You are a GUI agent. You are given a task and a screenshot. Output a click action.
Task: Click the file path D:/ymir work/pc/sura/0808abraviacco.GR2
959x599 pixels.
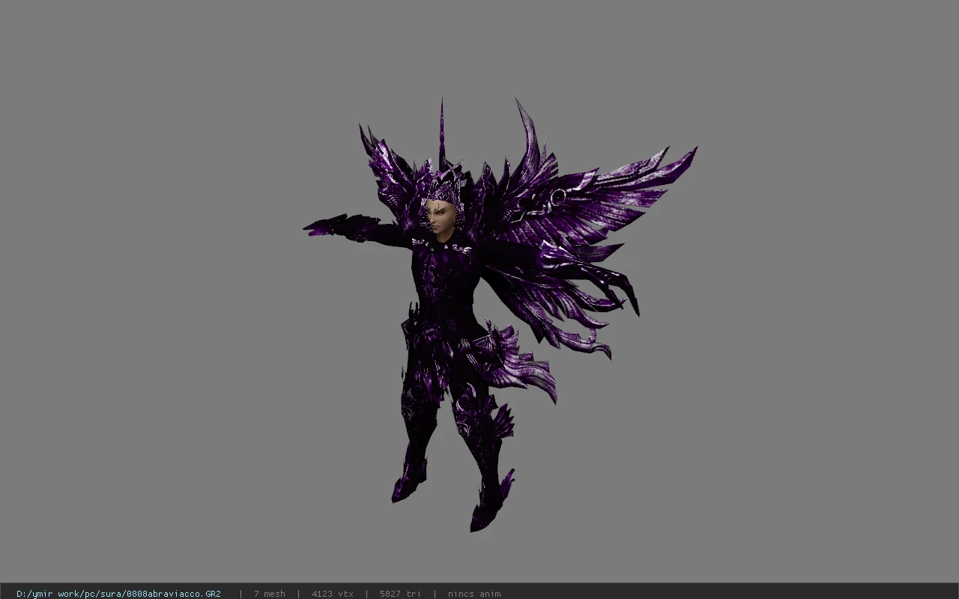coord(118,594)
